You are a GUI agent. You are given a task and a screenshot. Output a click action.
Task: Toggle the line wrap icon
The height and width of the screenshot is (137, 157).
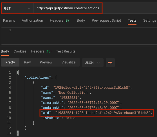click(110, 63)
